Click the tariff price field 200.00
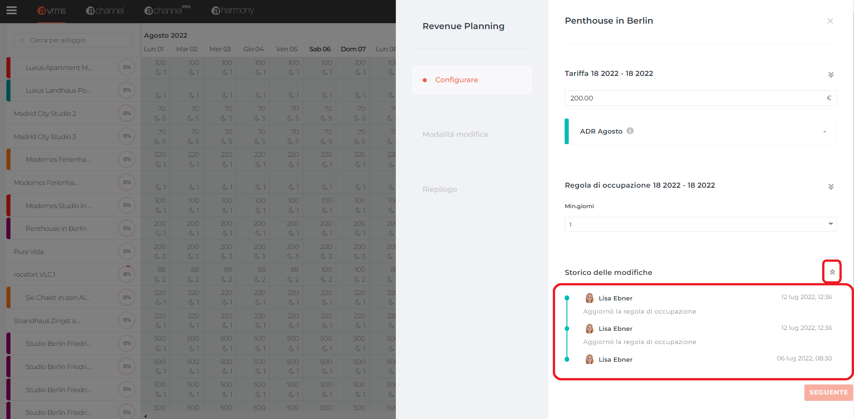Viewport: 854px width, 419px height. pos(700,98)
